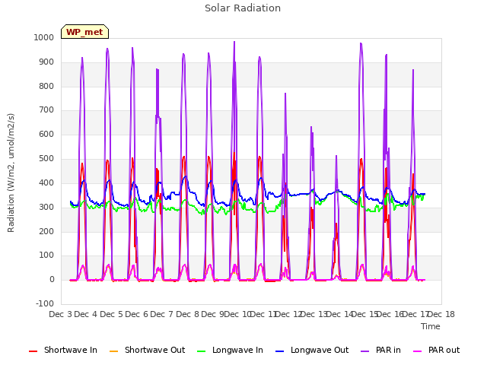Viewport: 487px width, 365px height.
Task: Click the Dec 18 x-axis label
Action: [441, 314]
